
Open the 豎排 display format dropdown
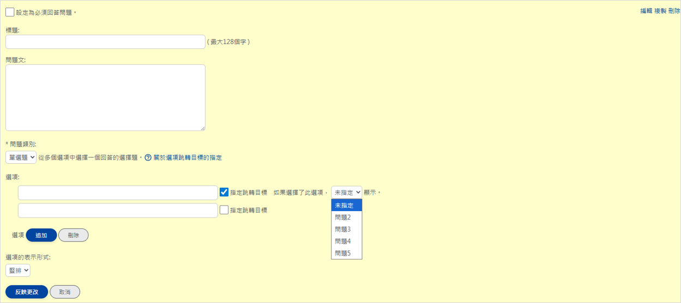tap(18, 270)
